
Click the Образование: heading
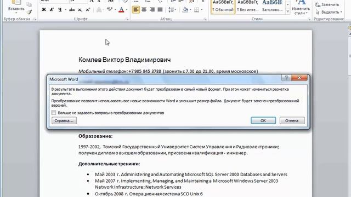point(95,136)
